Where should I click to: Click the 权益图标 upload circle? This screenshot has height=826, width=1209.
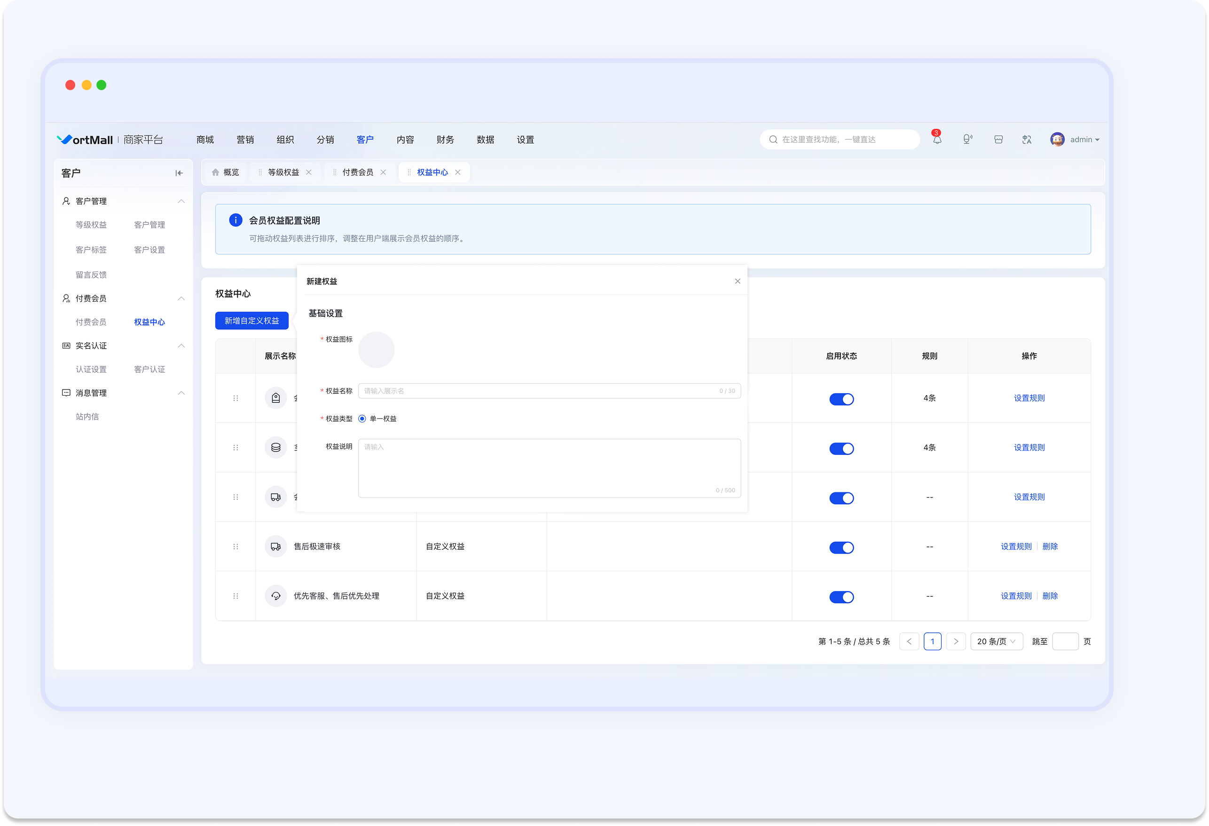(376, 350)
